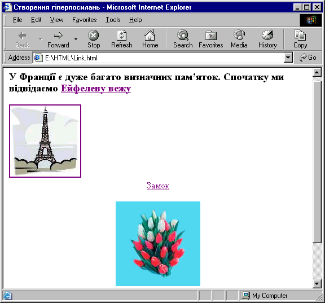The image size is (325, 303).
Task: Open the Help menu
Action: click(135, 20)
